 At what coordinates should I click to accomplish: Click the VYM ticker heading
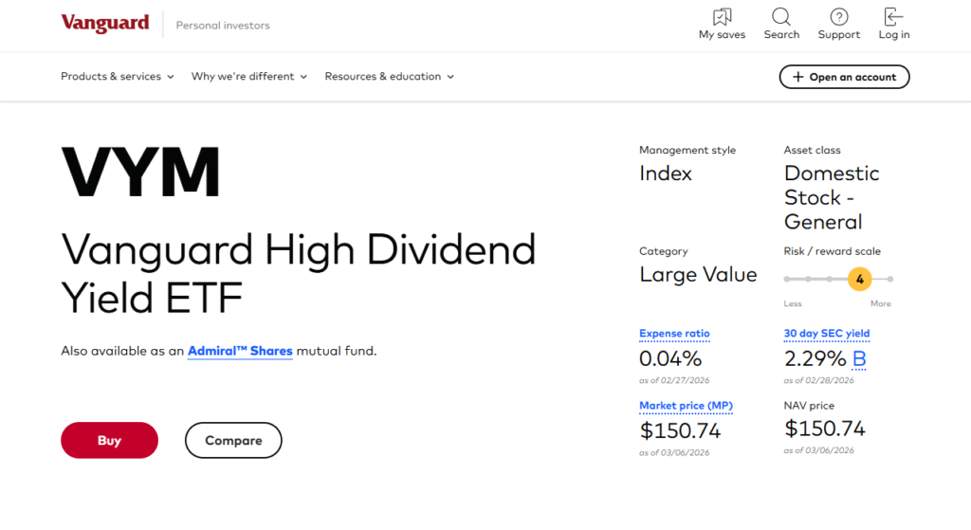pyautogui.click(x=140, y=173)
